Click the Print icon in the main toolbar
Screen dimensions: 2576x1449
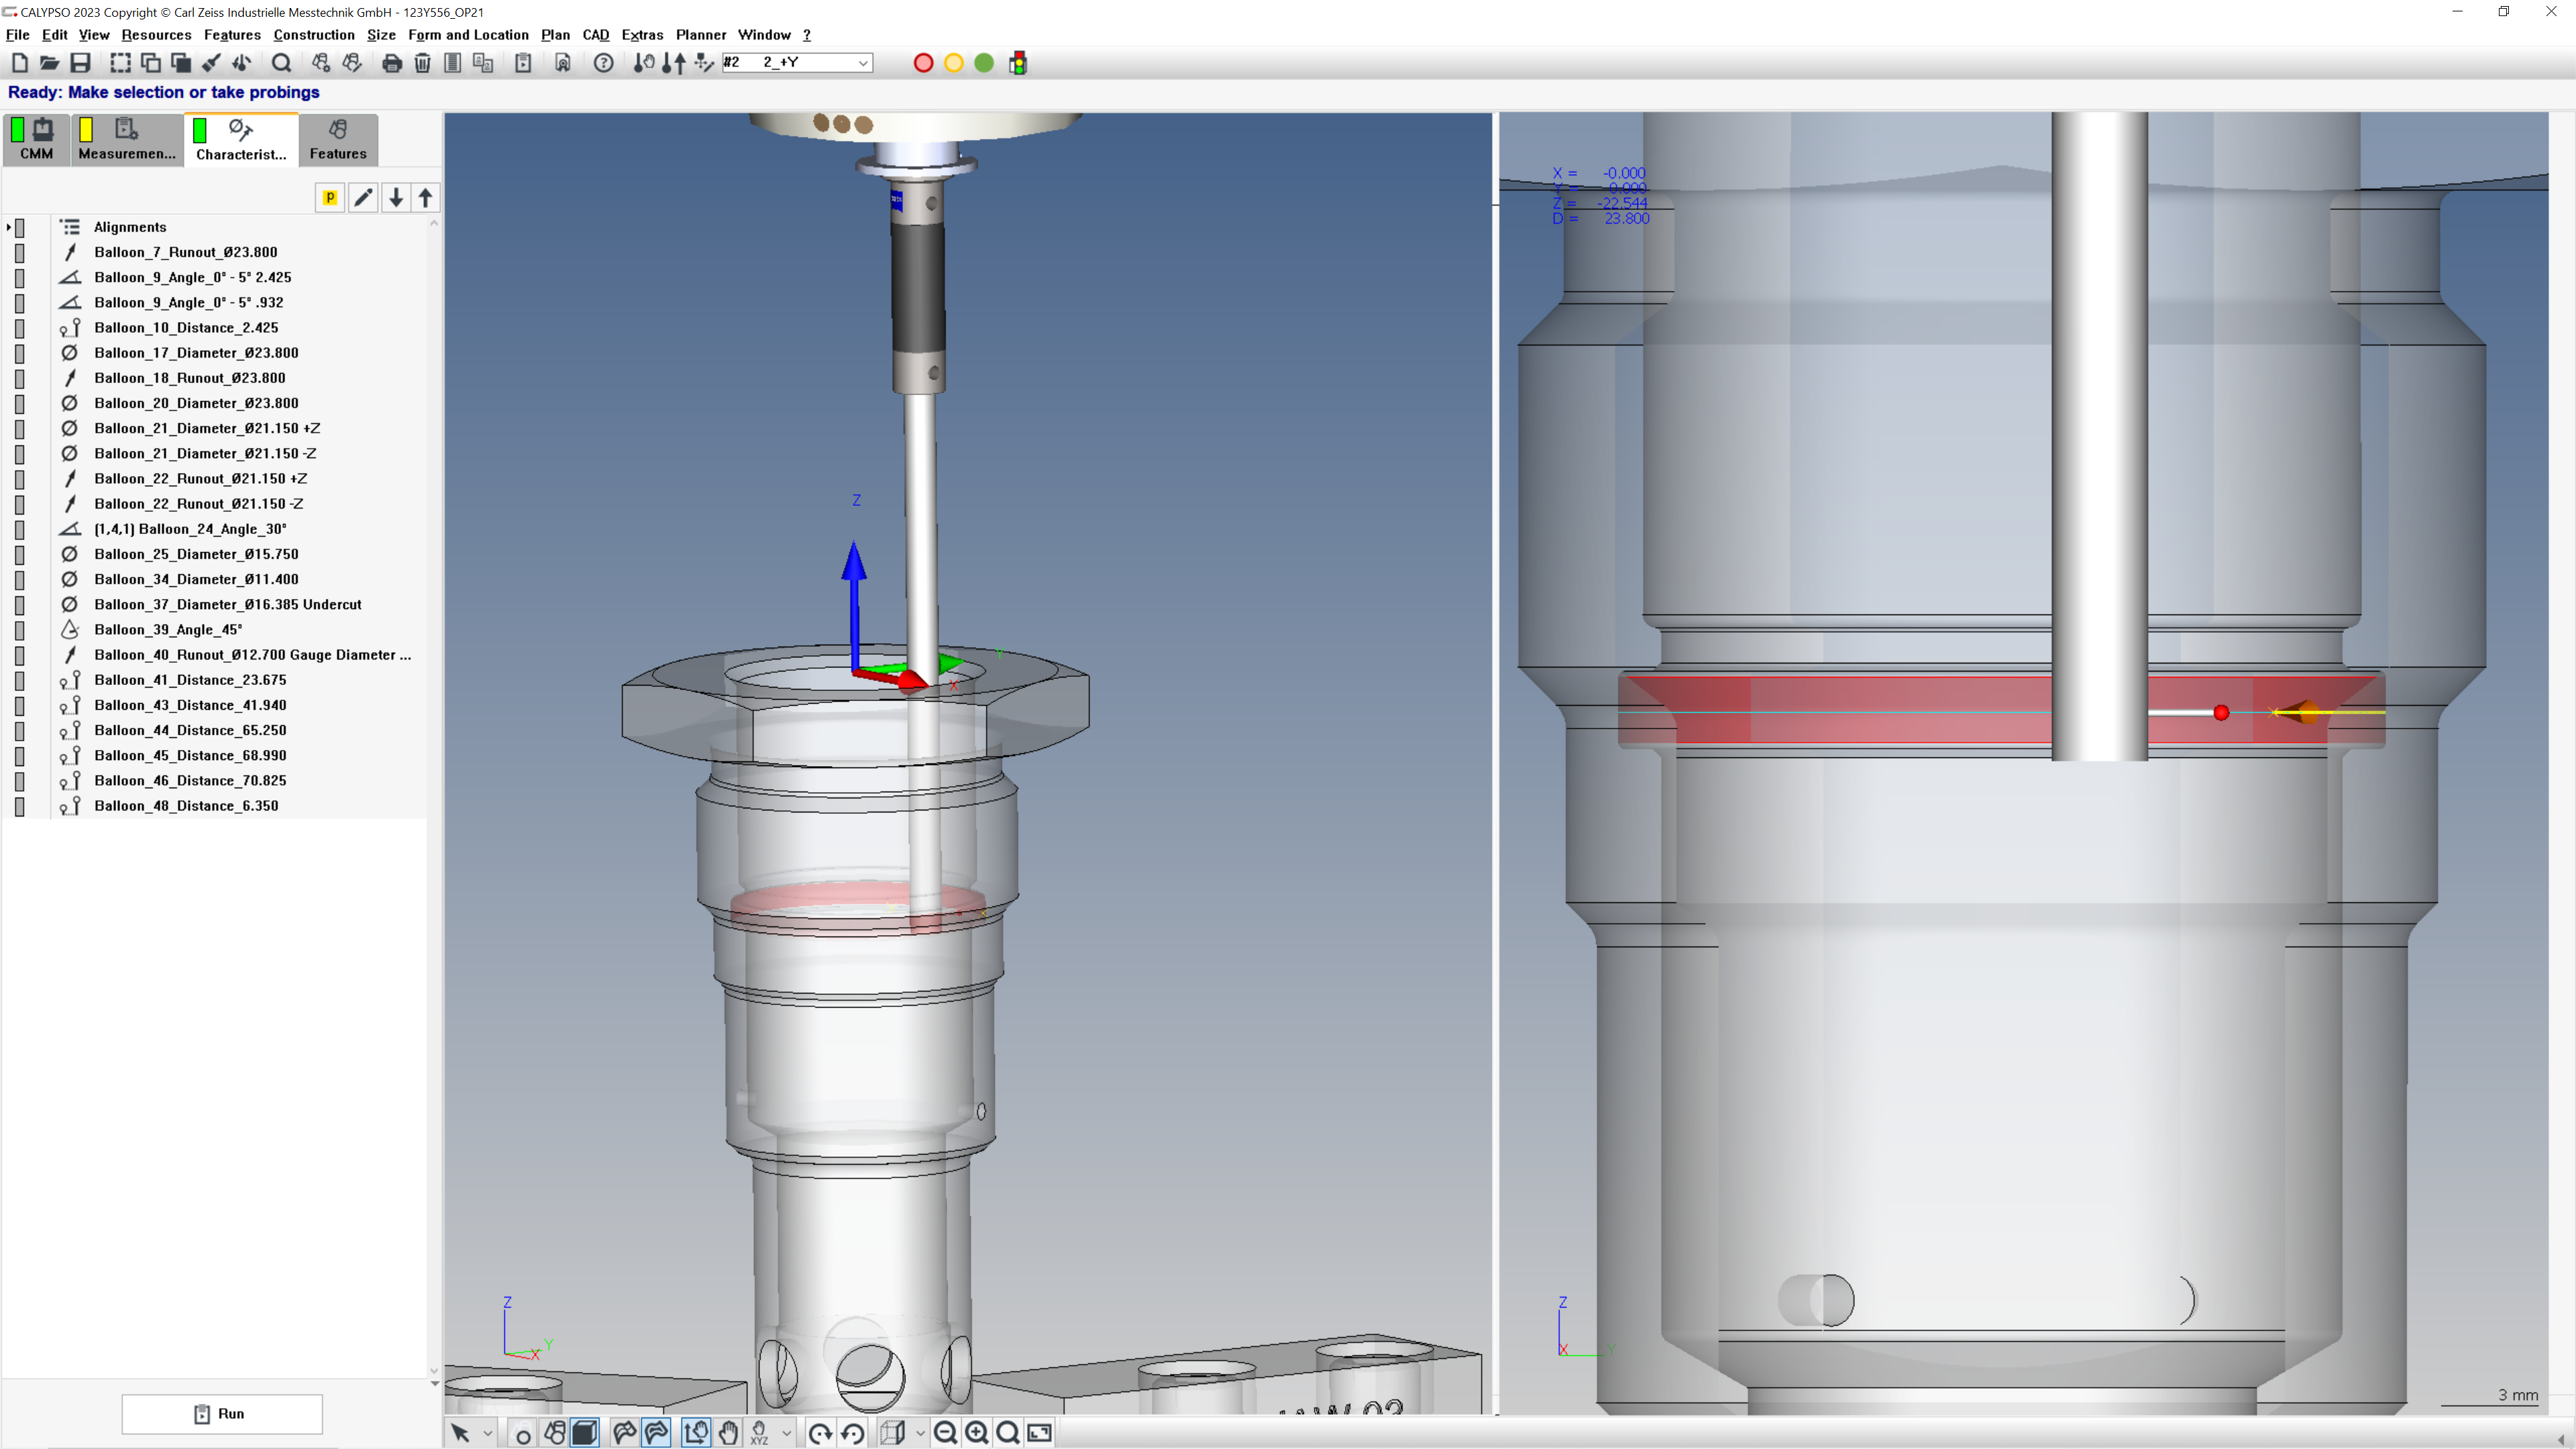pos(392,62)
